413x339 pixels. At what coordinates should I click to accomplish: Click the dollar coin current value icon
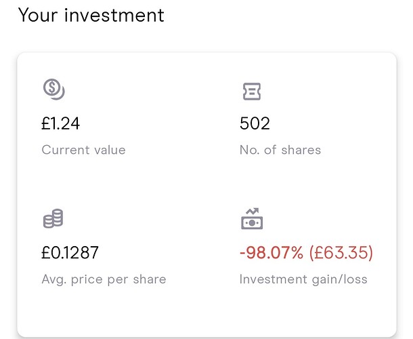54,89
